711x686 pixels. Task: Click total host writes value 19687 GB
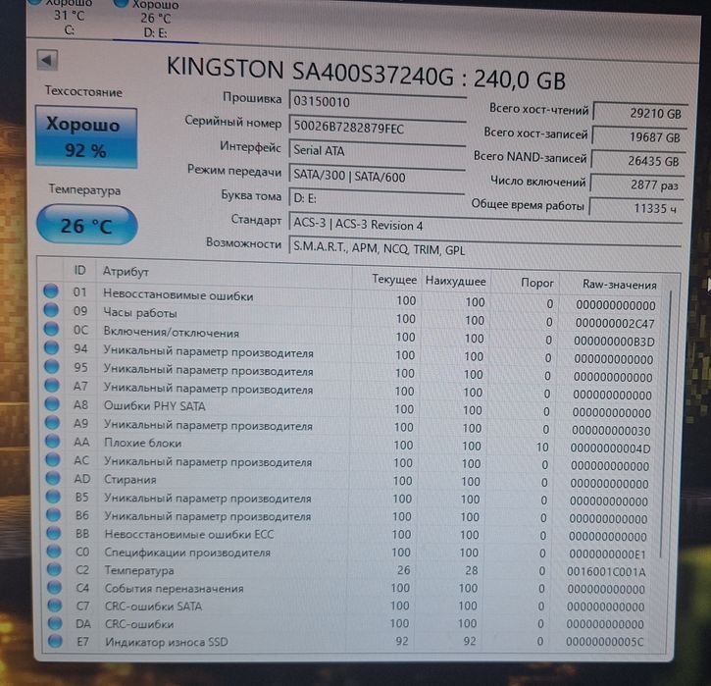[639, 136]
